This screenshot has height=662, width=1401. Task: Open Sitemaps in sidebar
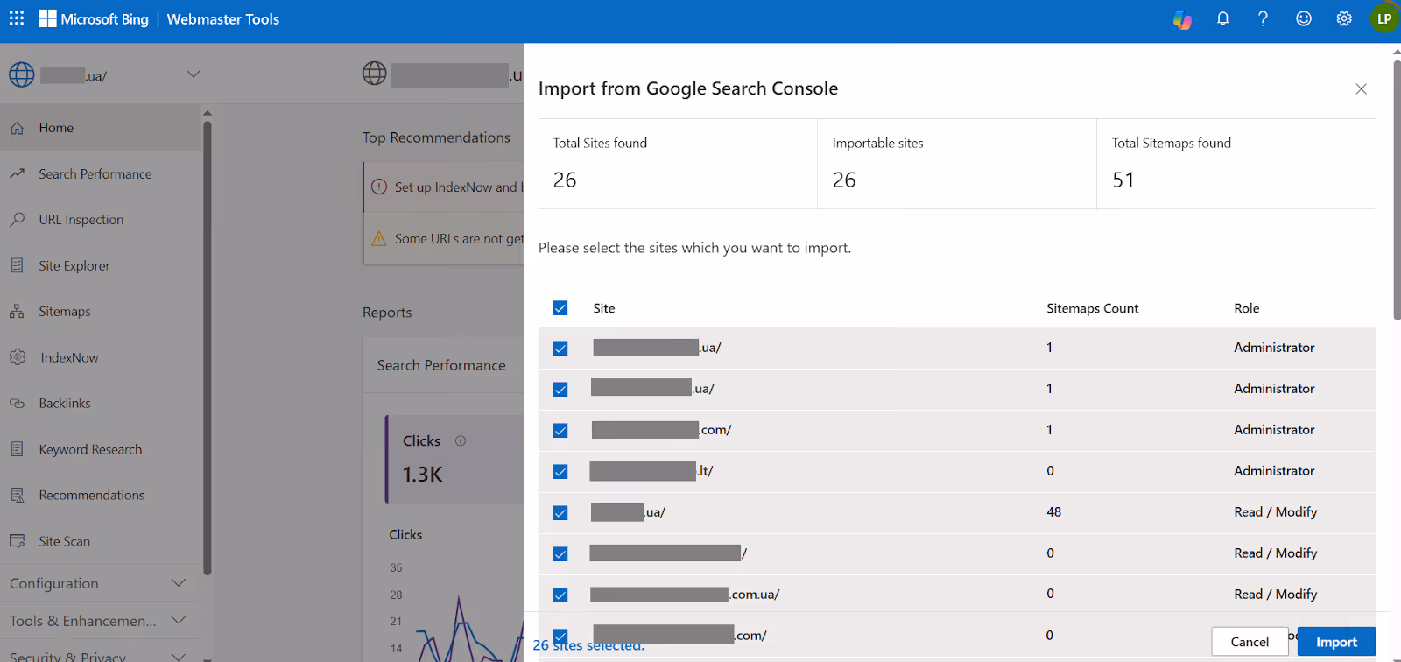(x=101, y=311)
